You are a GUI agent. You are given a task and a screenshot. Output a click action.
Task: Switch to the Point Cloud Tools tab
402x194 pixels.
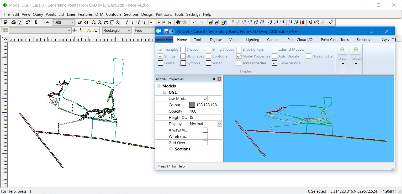tap(335, 40)
